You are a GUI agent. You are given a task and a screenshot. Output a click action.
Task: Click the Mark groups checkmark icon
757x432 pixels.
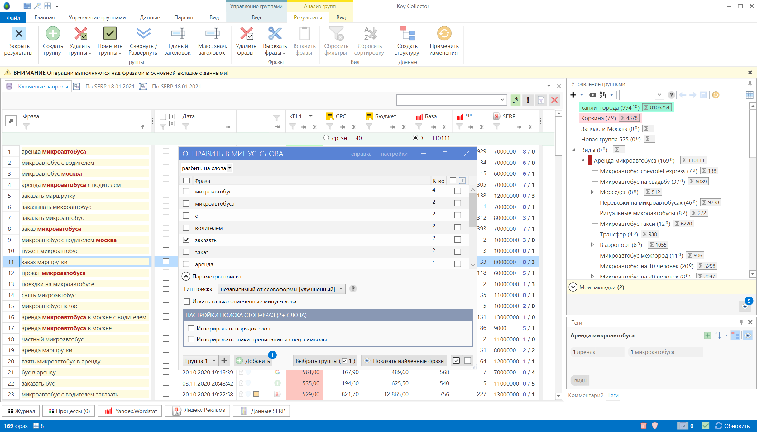(x=110, y=34)
